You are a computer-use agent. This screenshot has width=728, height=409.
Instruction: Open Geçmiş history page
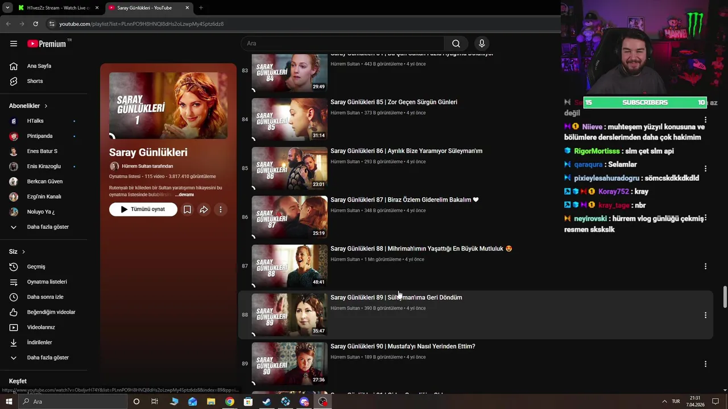point(44,266)
